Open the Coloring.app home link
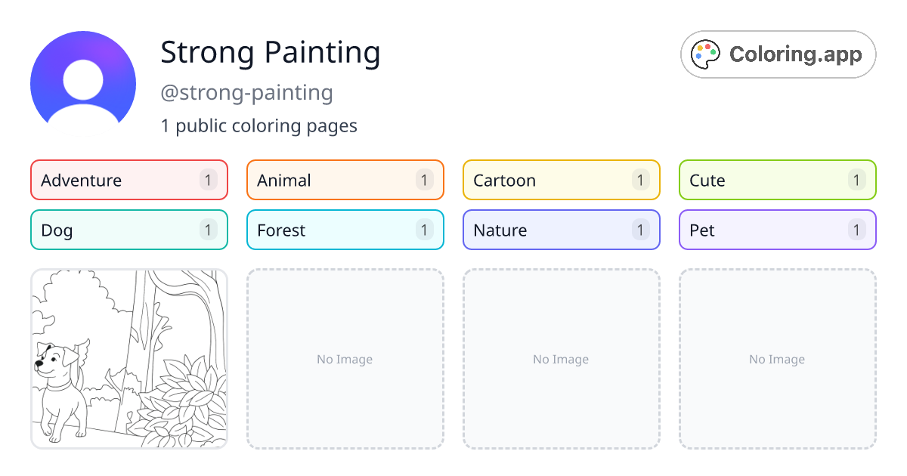Screen dimensions: 907x476 (x=778, y=54)
